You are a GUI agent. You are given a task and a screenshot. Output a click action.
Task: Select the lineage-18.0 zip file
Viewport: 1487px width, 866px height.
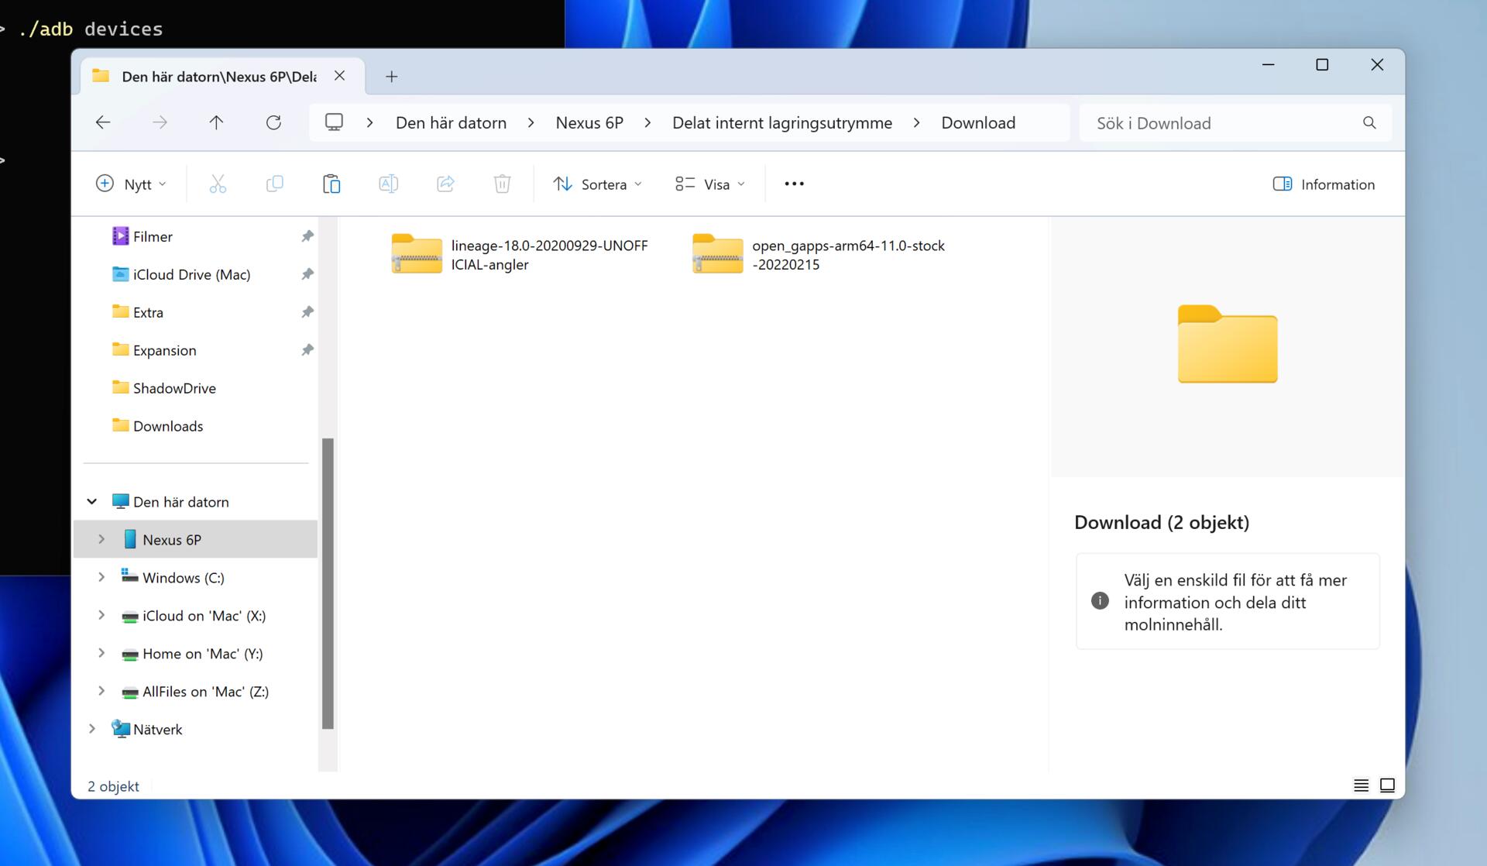[519, 255]
